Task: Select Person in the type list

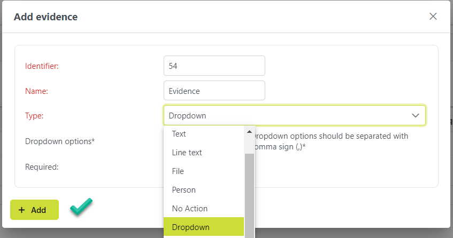Action: click(183, 190)
